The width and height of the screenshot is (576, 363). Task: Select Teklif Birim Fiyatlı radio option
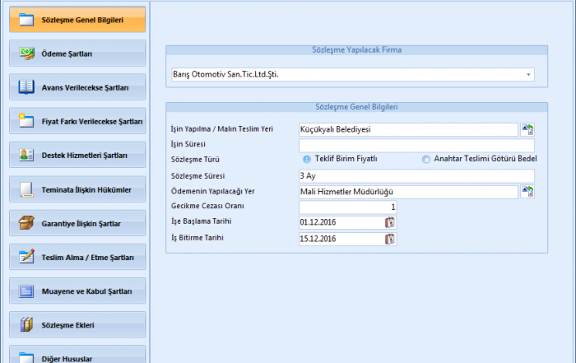[x=307, y=160]
